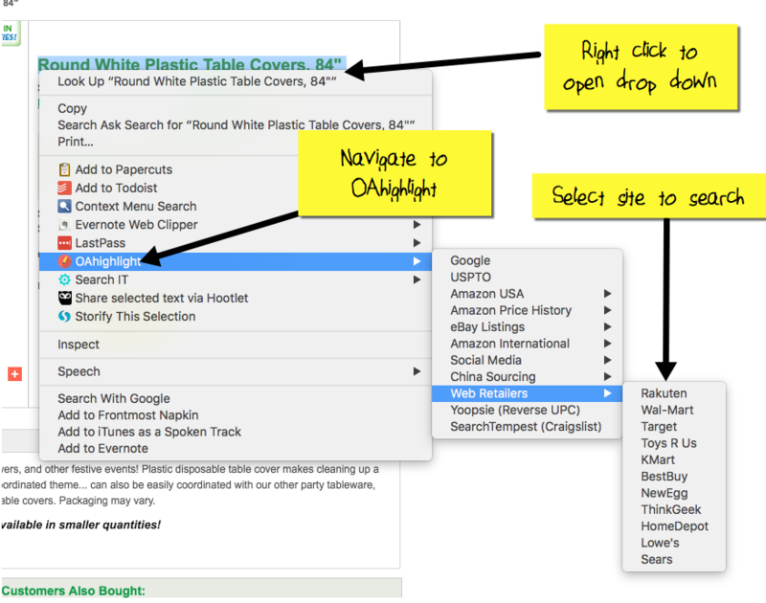
Task: Select Toys R Us retailer
Action: pos(674,443)
